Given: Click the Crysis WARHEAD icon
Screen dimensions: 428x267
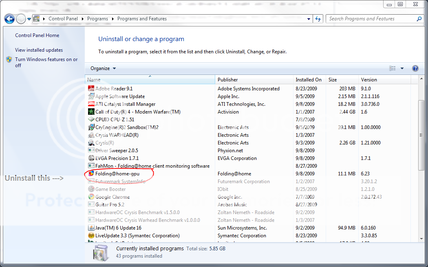Looking at the screenshot, I should tap(91, 135).
